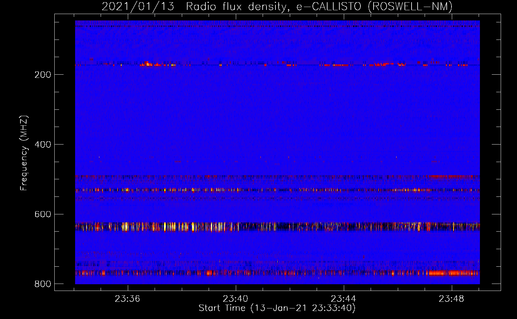Viewport: 517px width, 319px height.
Task: Click the 23:36 time tick label
Action: [127, 299]
